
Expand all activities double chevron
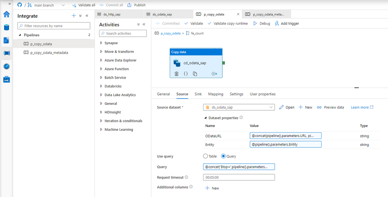pyautogui.click(x=138, y=24)
